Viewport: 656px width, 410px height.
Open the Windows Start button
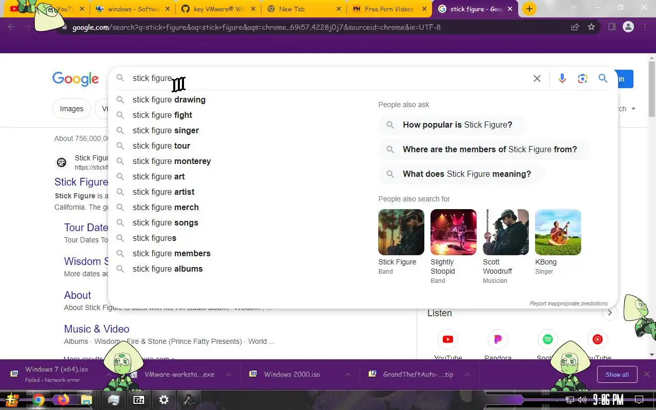(12, 400)
